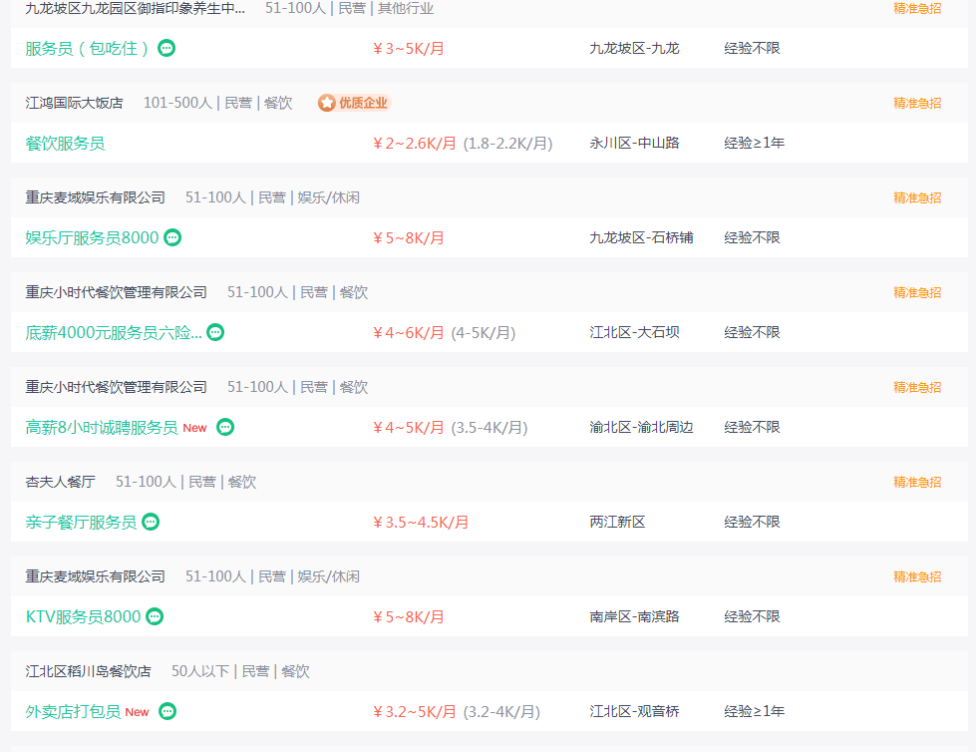The image size is (976, 752).
Task: Click chat icon next to KTV服务员8000
Action: pos(155,616)
